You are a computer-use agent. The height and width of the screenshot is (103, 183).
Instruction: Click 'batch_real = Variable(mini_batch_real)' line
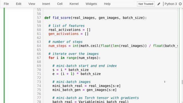tap(90, 102)
